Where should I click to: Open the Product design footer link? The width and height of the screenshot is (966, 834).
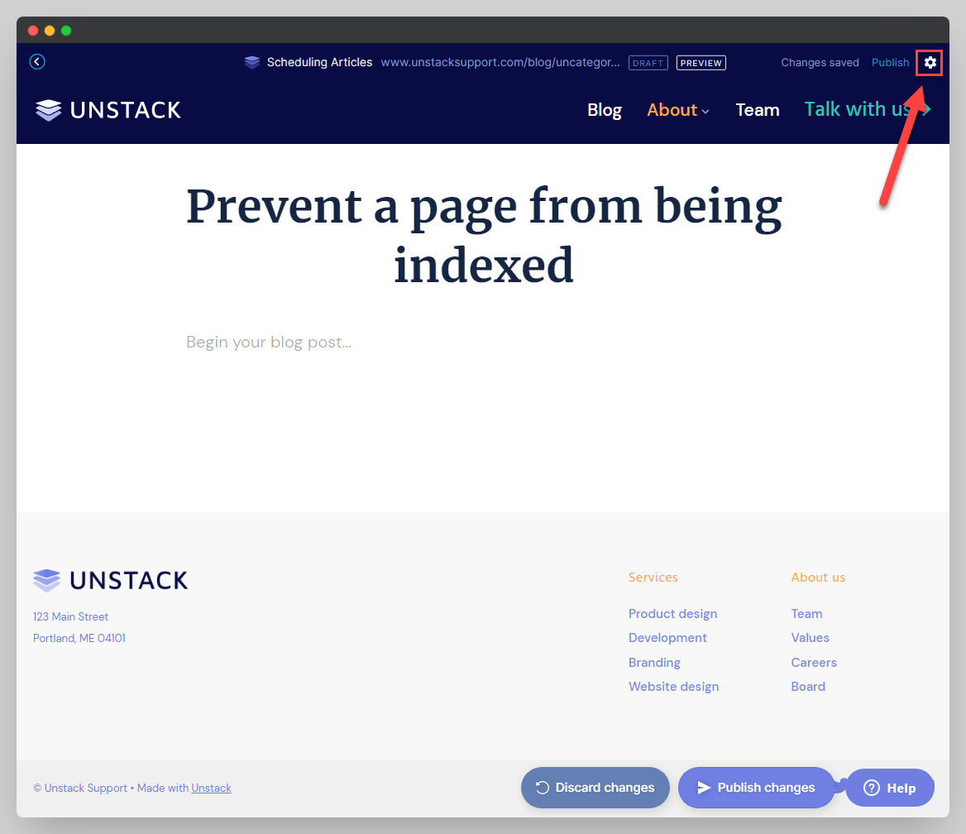(x=672, y=614)
